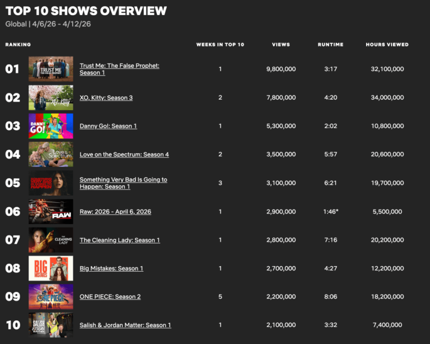The height and width of the screenshot is (344, 430).
Task: Open Love on the Spectrum: Season 4 link
Action: tap(124, 155)
